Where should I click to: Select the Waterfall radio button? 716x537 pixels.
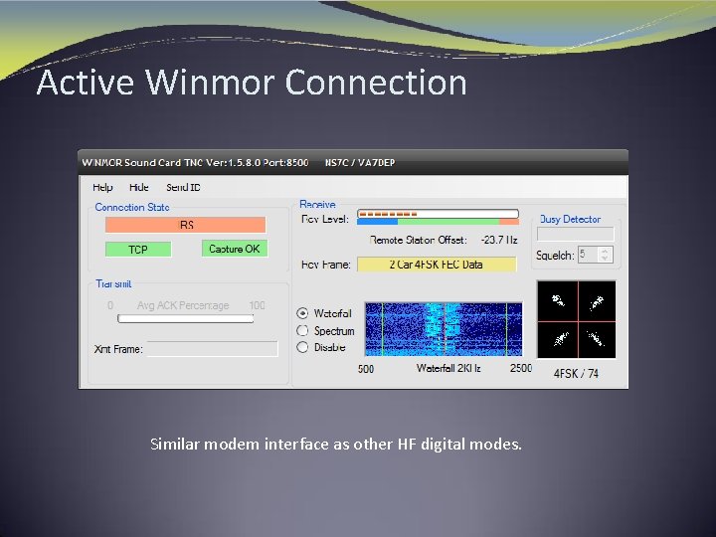coord(302,313)
